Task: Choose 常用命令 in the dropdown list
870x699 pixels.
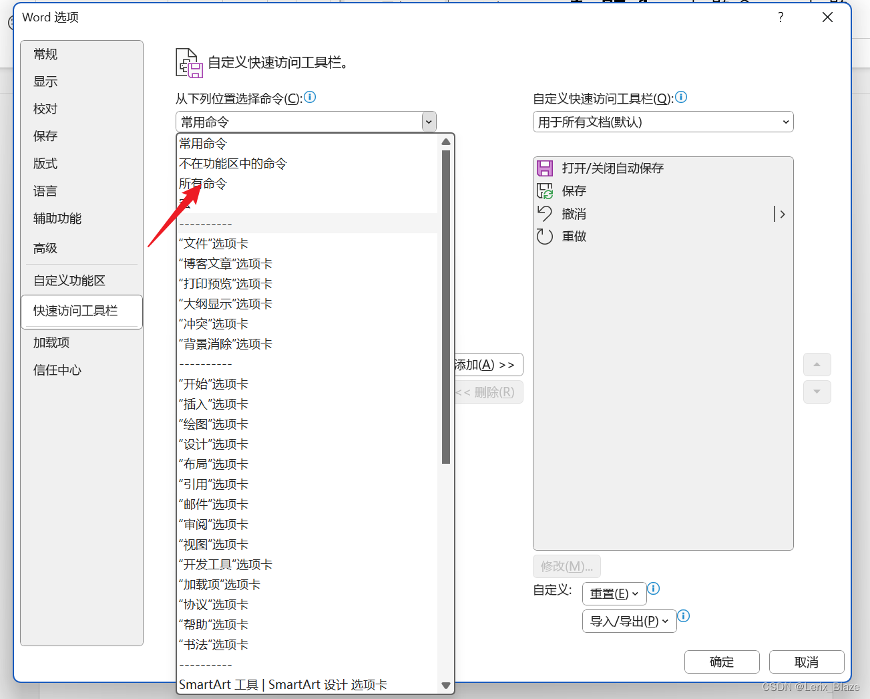Action: coord(308,144)
